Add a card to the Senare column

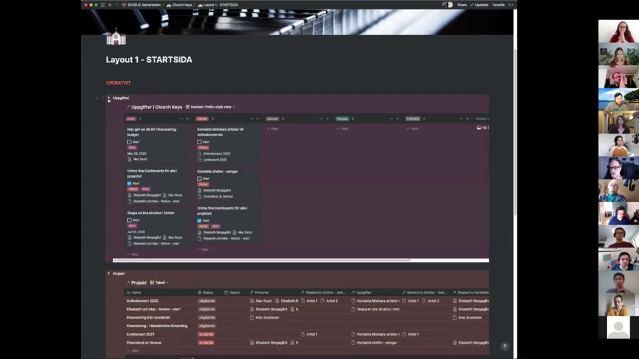(x=327, y=119)
